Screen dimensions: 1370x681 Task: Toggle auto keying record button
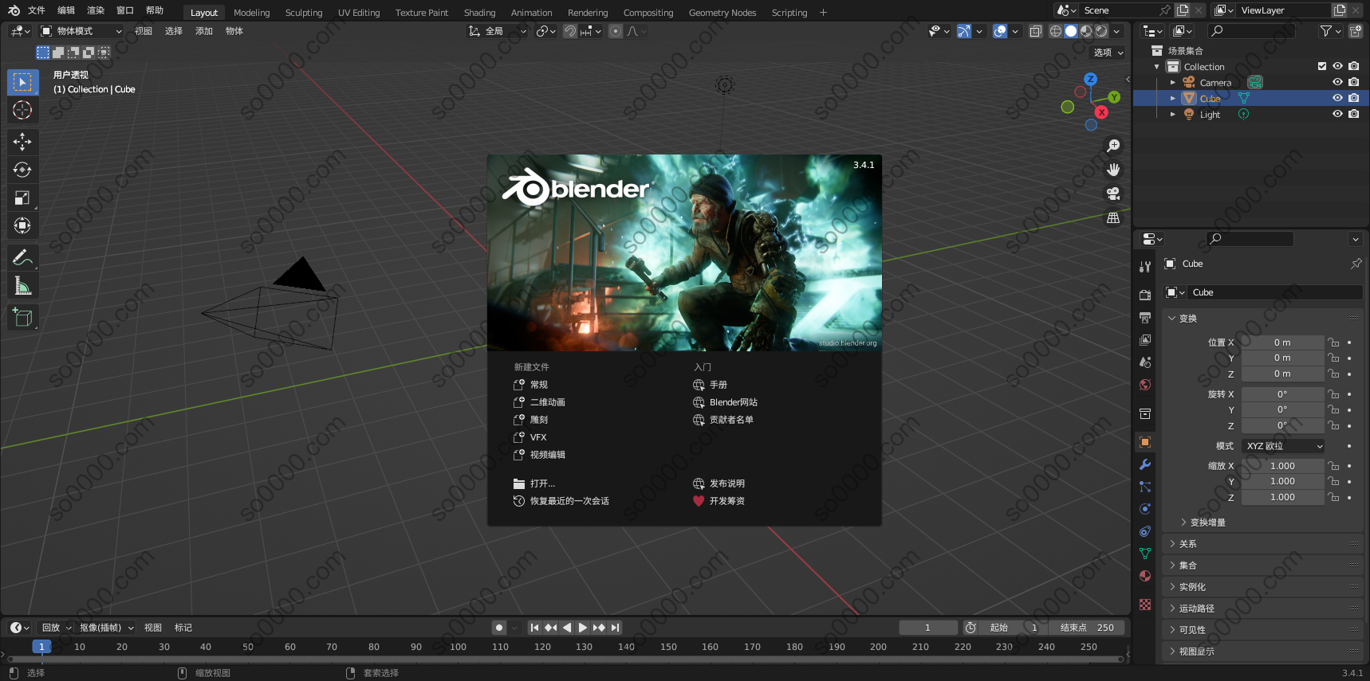point(499,628)
